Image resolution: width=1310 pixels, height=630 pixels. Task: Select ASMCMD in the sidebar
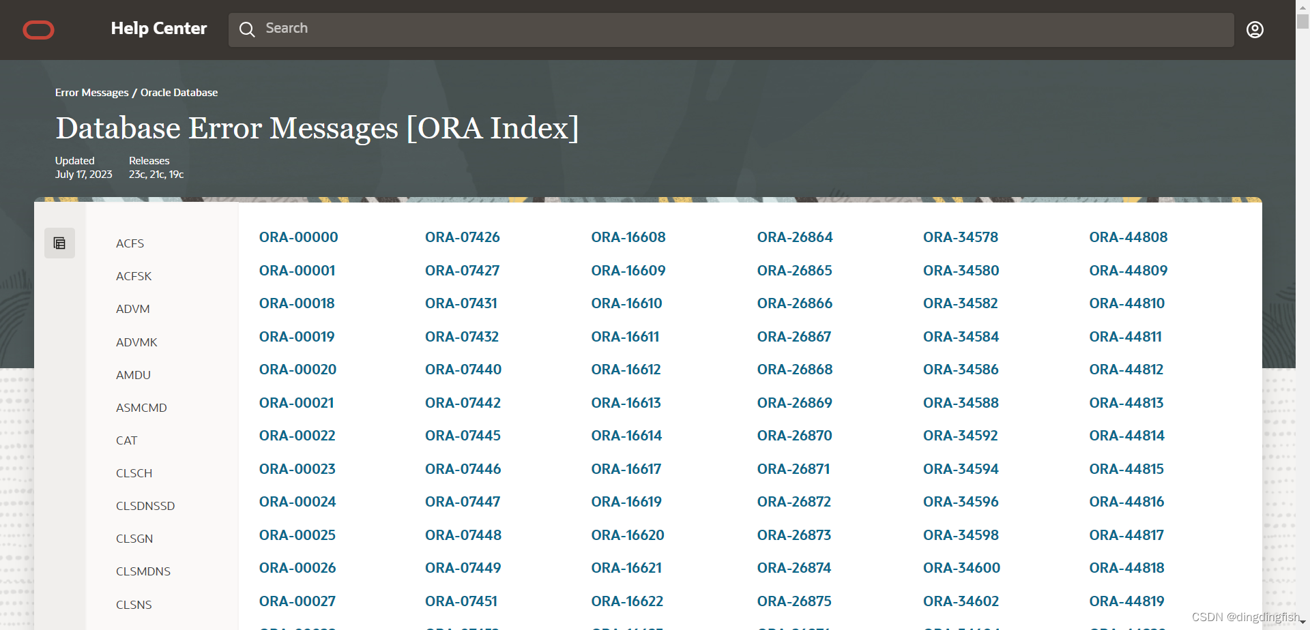click(141, 408)
